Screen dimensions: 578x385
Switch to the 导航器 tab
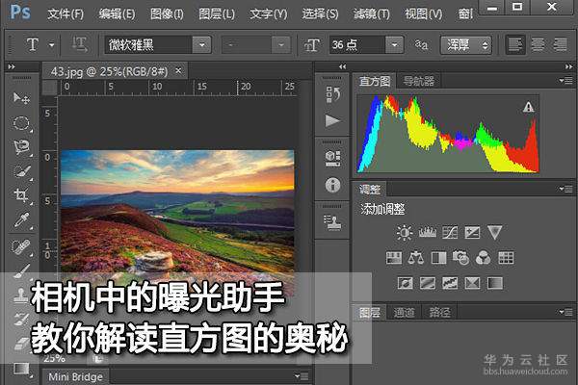pyautogui.click(x=418, y=81)
